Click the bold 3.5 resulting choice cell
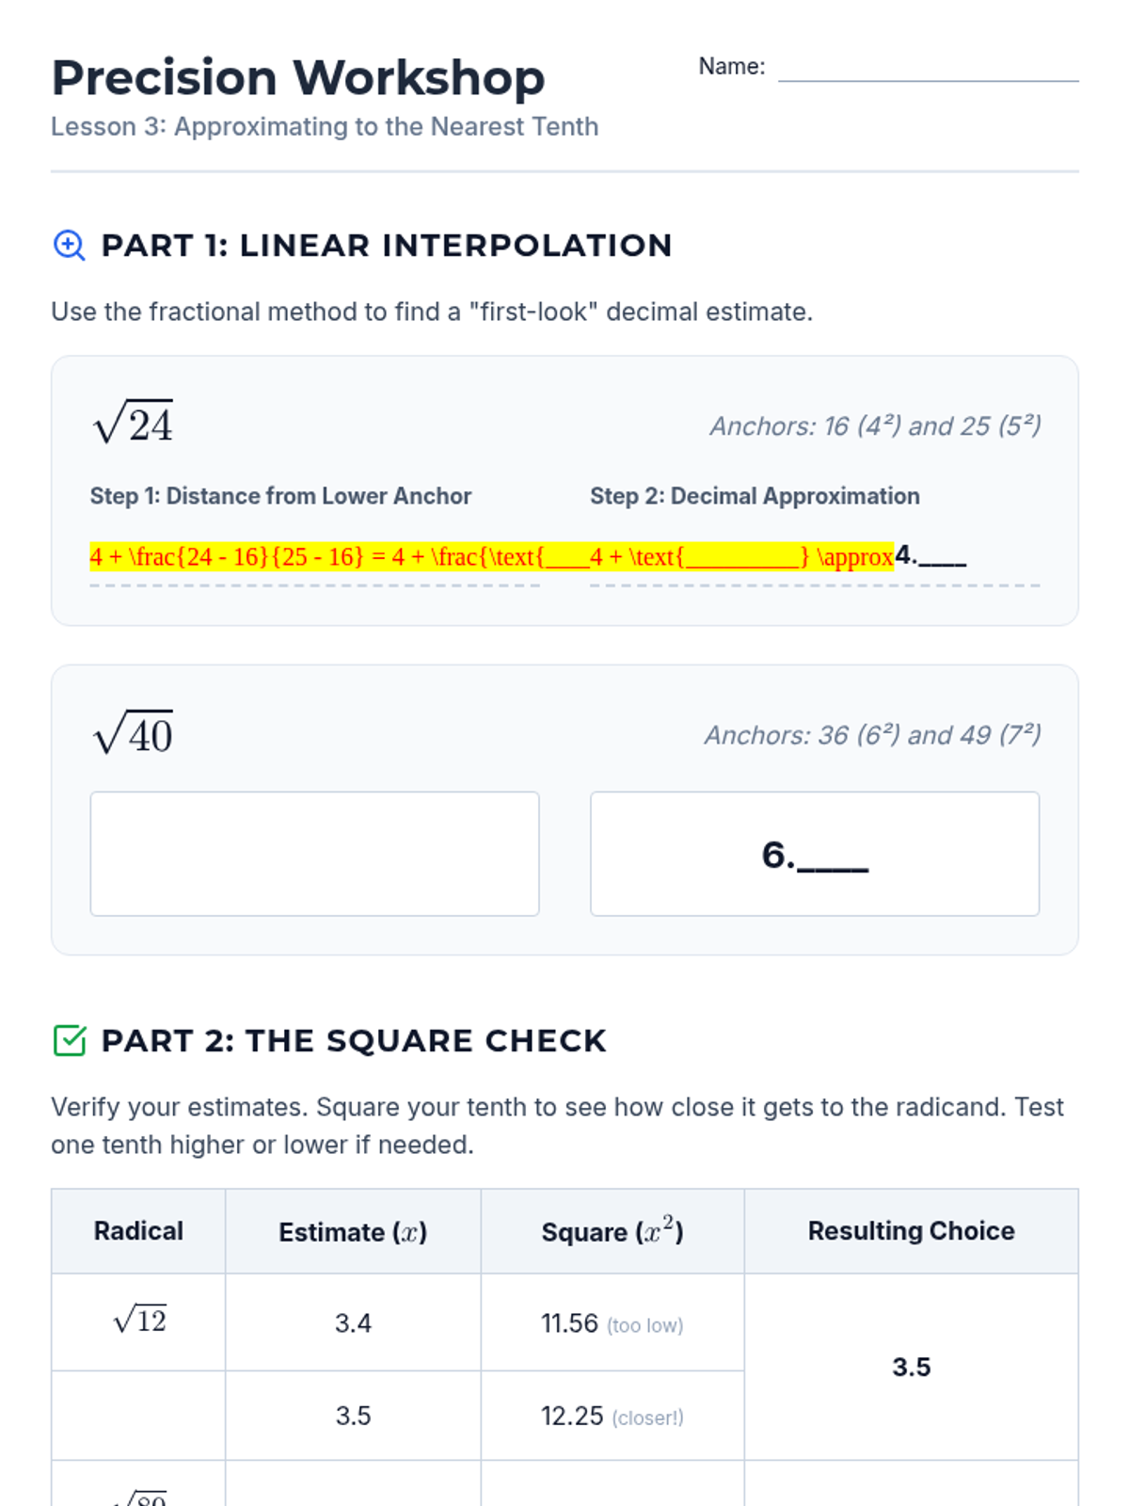Screen dimensions: 1129x1506 click(x=911, y=1367)
